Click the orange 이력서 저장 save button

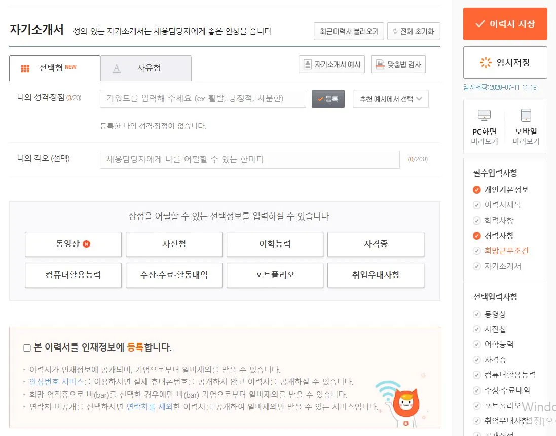[505, 24]
